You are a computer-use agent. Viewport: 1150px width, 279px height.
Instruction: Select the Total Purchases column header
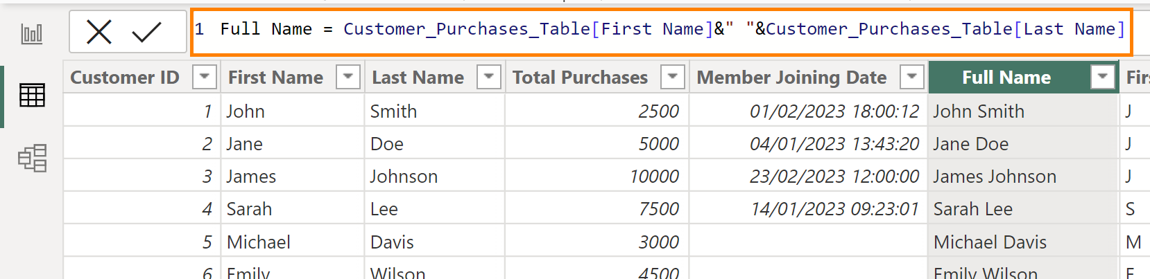click(x=580, y=78)
